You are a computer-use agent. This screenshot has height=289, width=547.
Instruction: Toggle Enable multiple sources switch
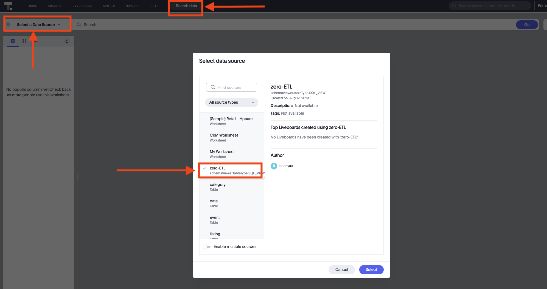pyautogui.click(x=207, y=247)
